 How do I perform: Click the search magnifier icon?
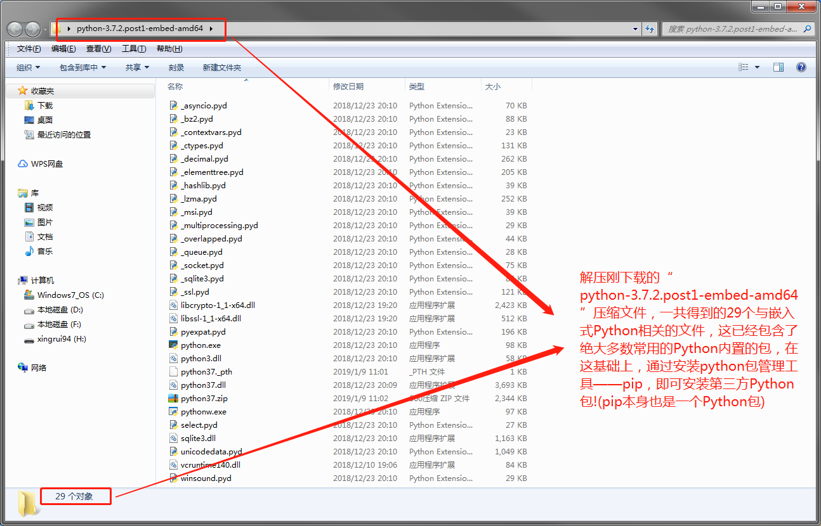point(808,29)
